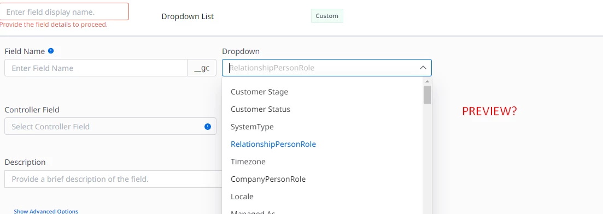Click the scrollbar up arrow in list

(x=427, y=81)
